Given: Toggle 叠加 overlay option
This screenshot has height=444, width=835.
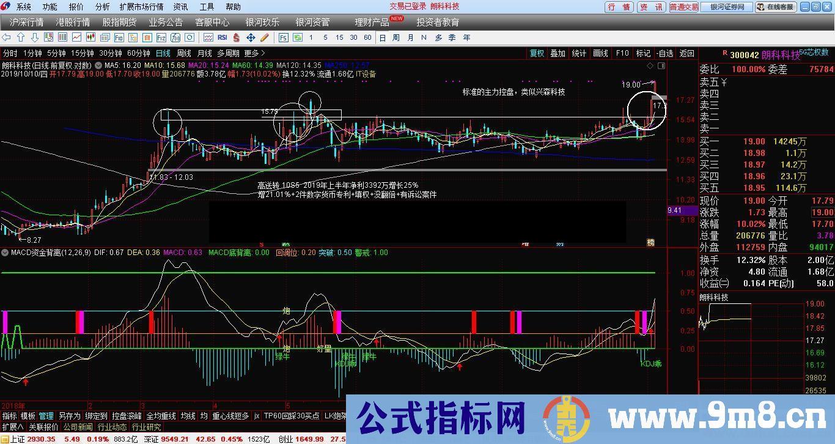Looking at the screenshot, I should (557, 53).
